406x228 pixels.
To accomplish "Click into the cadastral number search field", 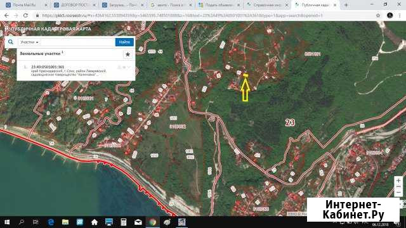I will [x=77, y=42].
